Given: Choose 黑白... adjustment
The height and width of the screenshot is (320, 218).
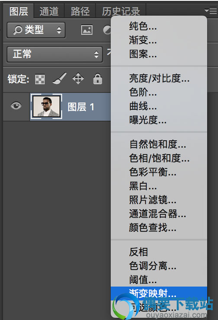Looking at the screenshot, I should 159,186.
